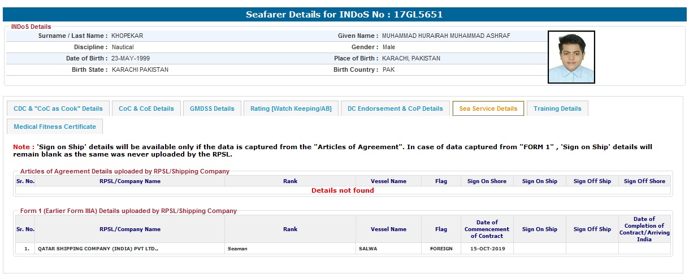Click the Sea Service Details tab
Image resolution: width=689 pixels, height=278 pixels.
pos(488,108)
